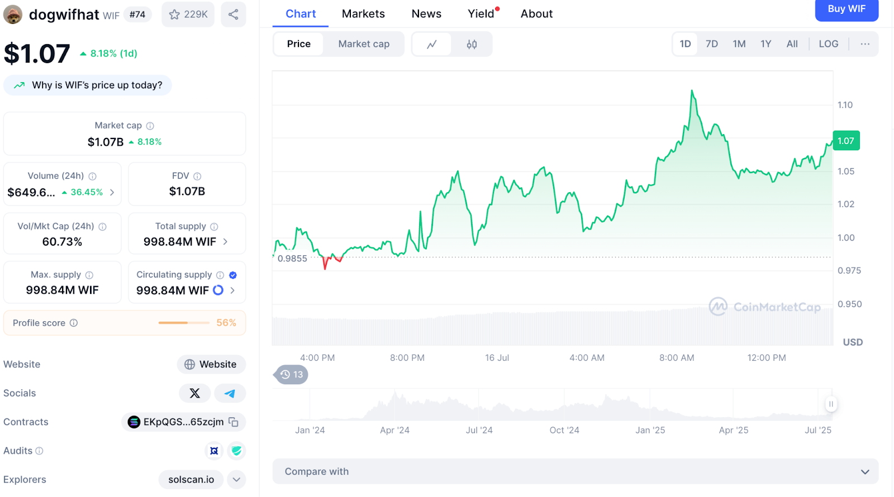Expand the explorers list chevron

click(237, 480)
